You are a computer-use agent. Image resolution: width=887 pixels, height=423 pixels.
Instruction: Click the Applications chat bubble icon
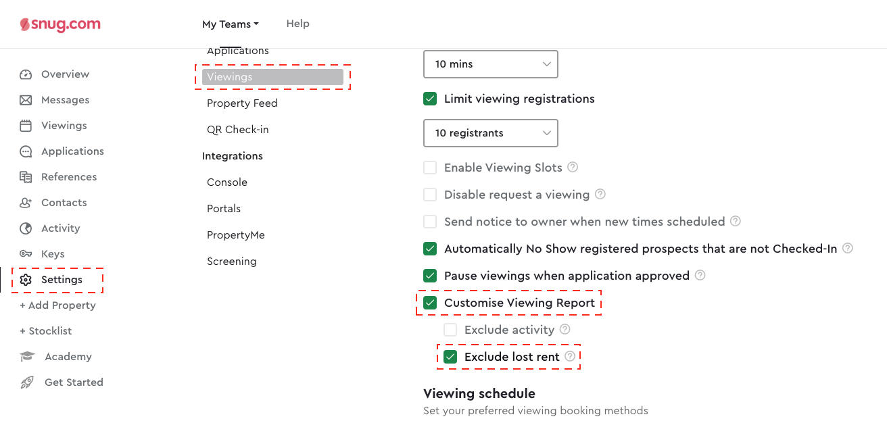(x=26, y=151)
